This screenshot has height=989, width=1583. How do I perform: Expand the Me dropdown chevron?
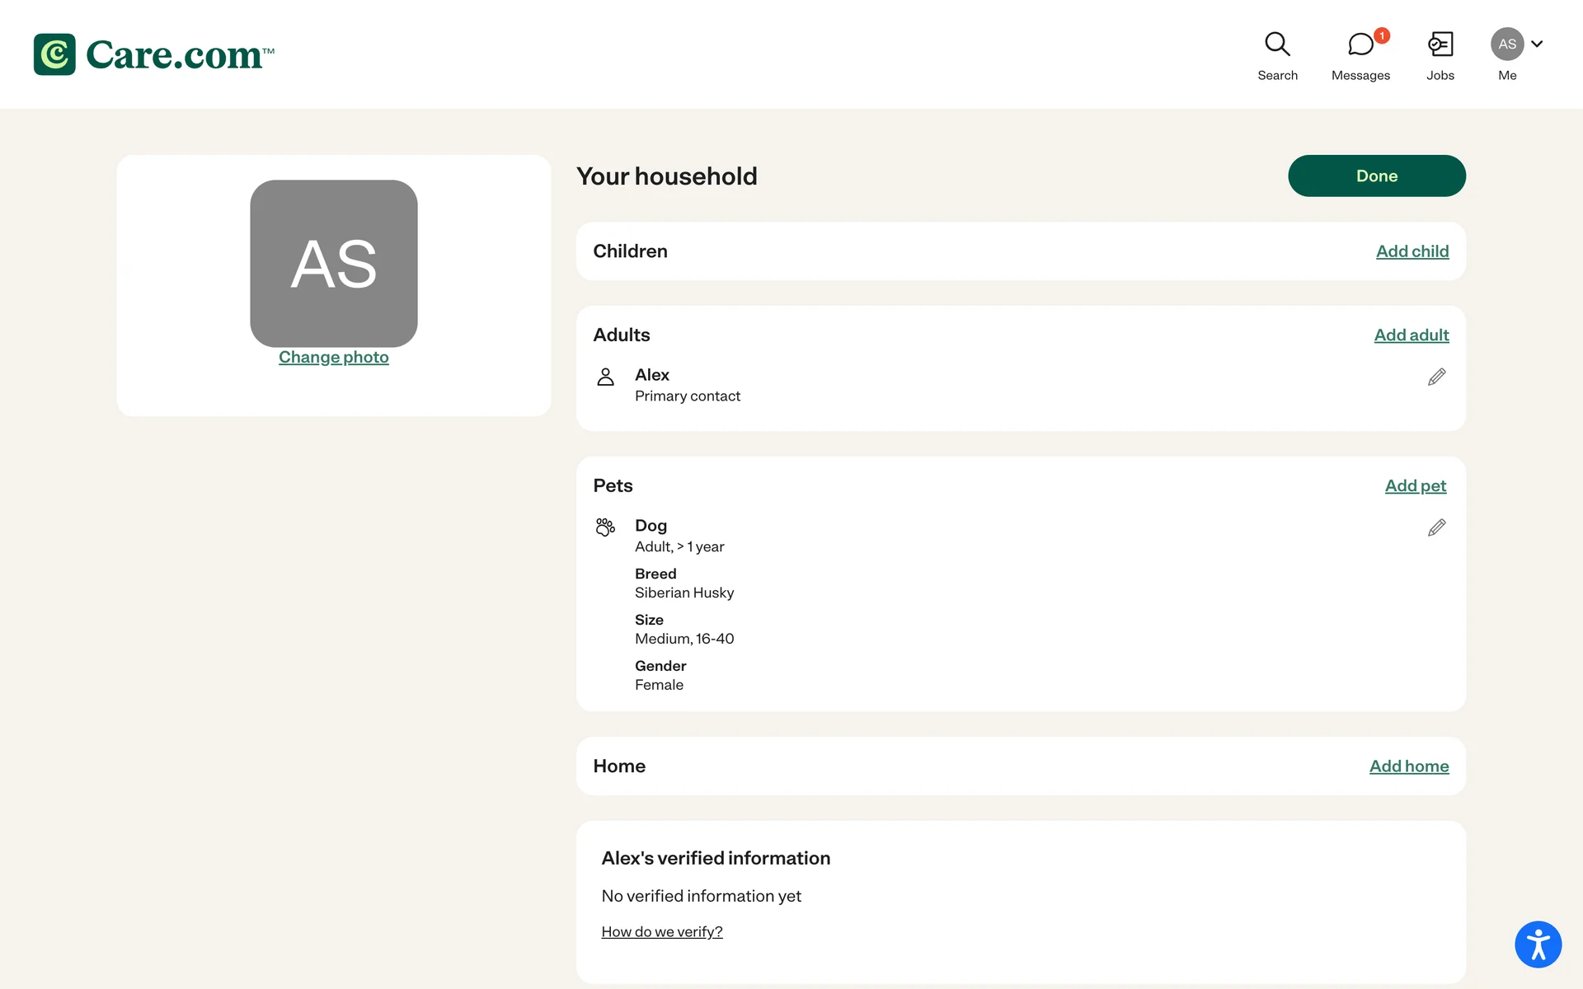tap(1537, 45)
